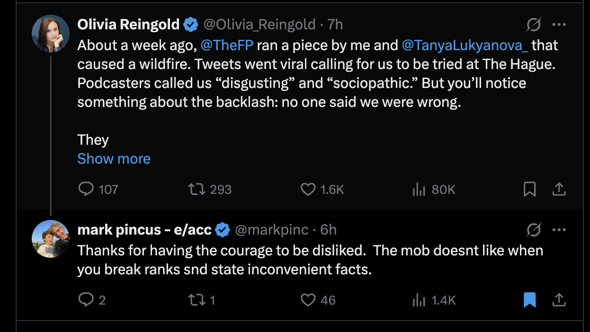Open more options menu on Olivia's tweet
The image size is (590, 332).
click(x=559, y=25)
